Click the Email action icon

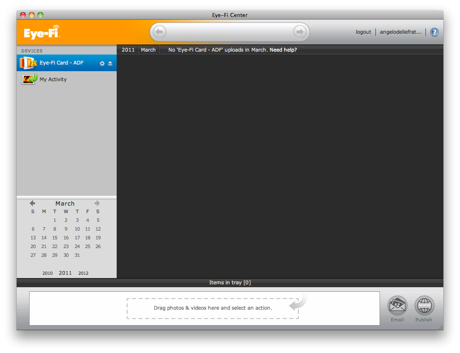397,306
